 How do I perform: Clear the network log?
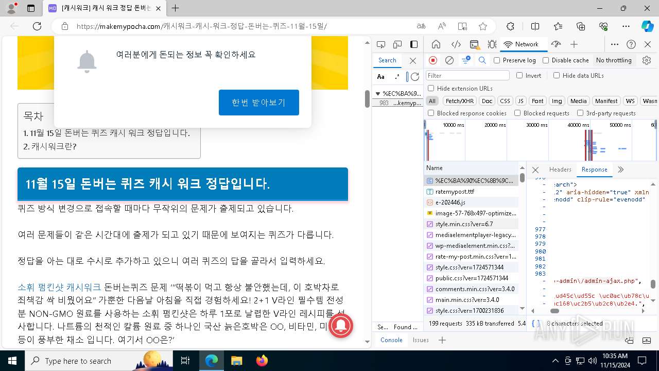click(449, 60)
